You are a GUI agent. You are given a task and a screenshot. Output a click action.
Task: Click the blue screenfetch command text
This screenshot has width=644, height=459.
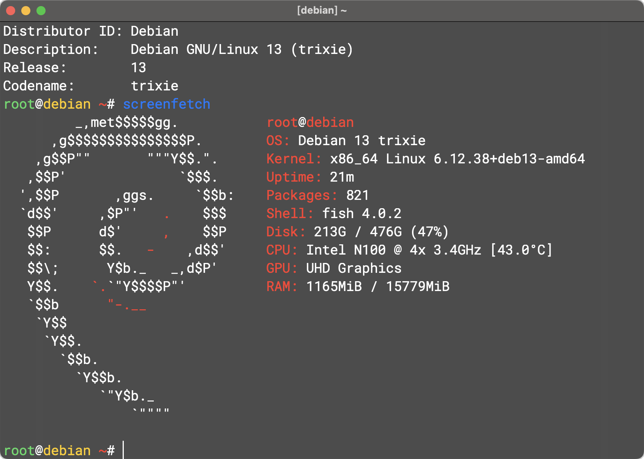(x=166, y=104)
